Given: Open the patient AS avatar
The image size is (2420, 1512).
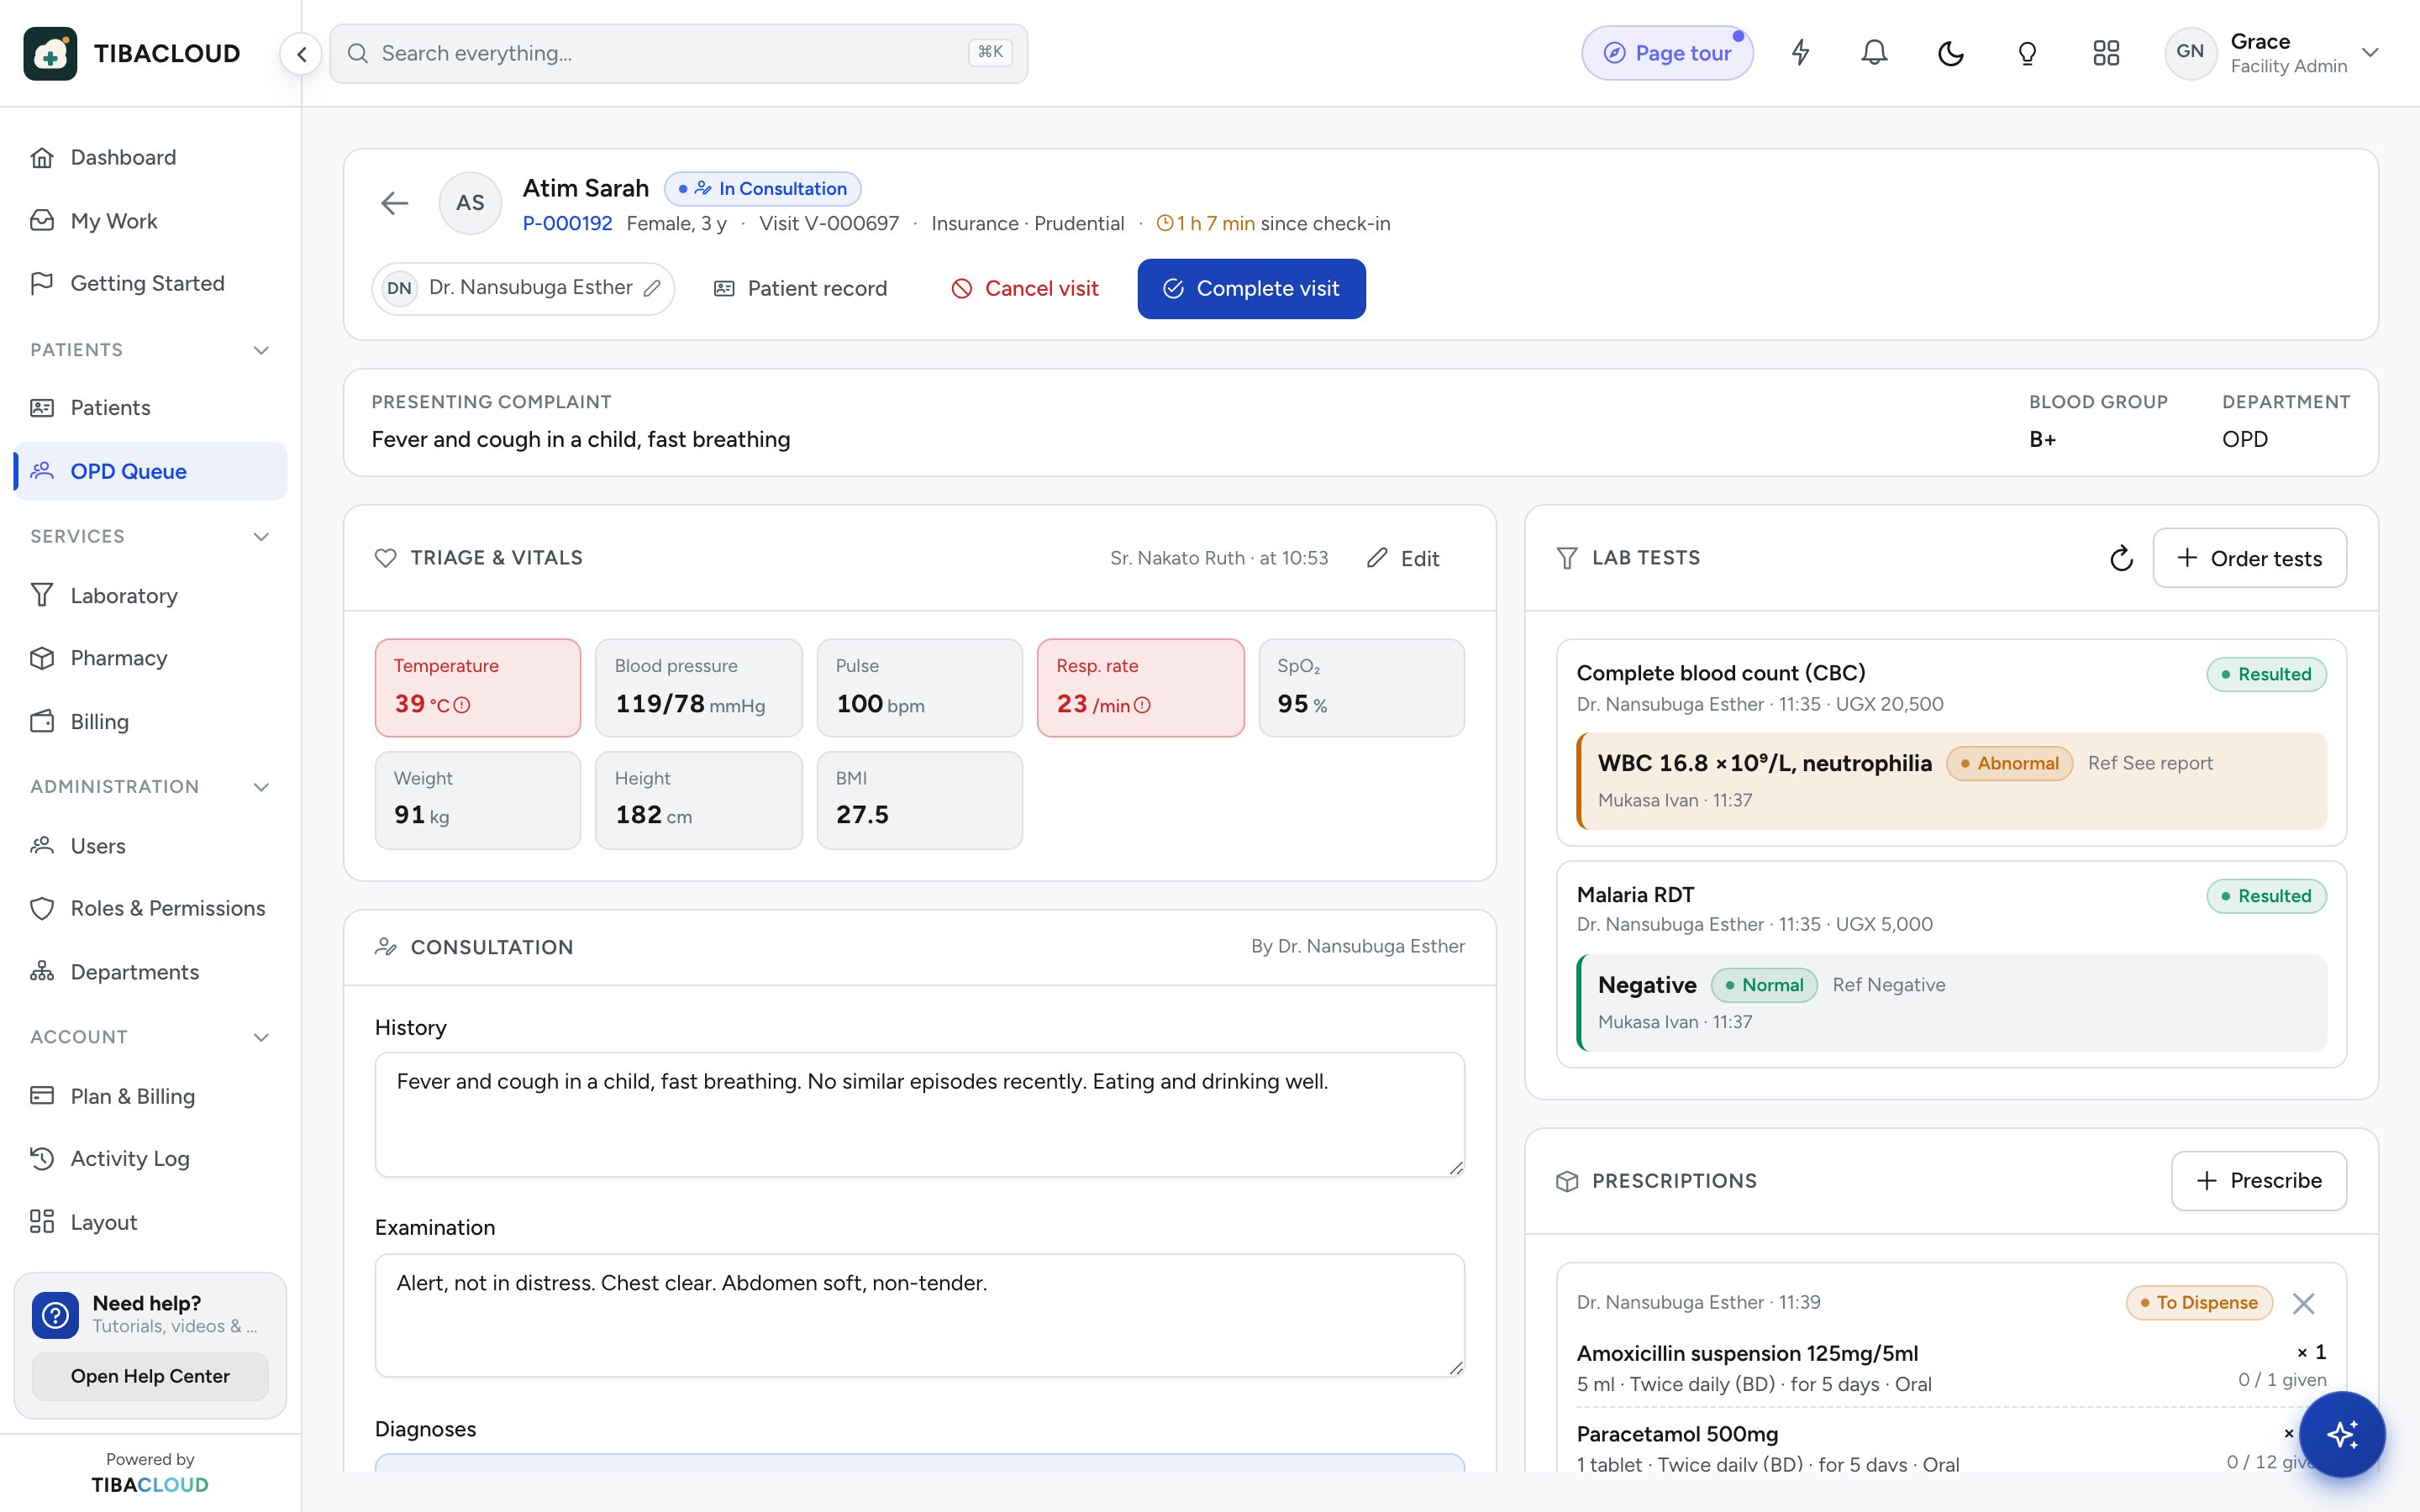Looking at the screenshot, I should click(x=470, y=203).
